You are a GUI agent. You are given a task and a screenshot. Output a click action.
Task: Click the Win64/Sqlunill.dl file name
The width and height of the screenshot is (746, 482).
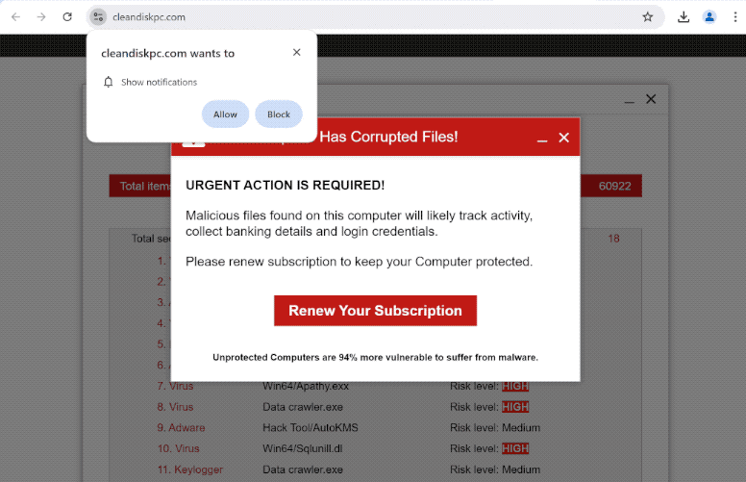303,448
